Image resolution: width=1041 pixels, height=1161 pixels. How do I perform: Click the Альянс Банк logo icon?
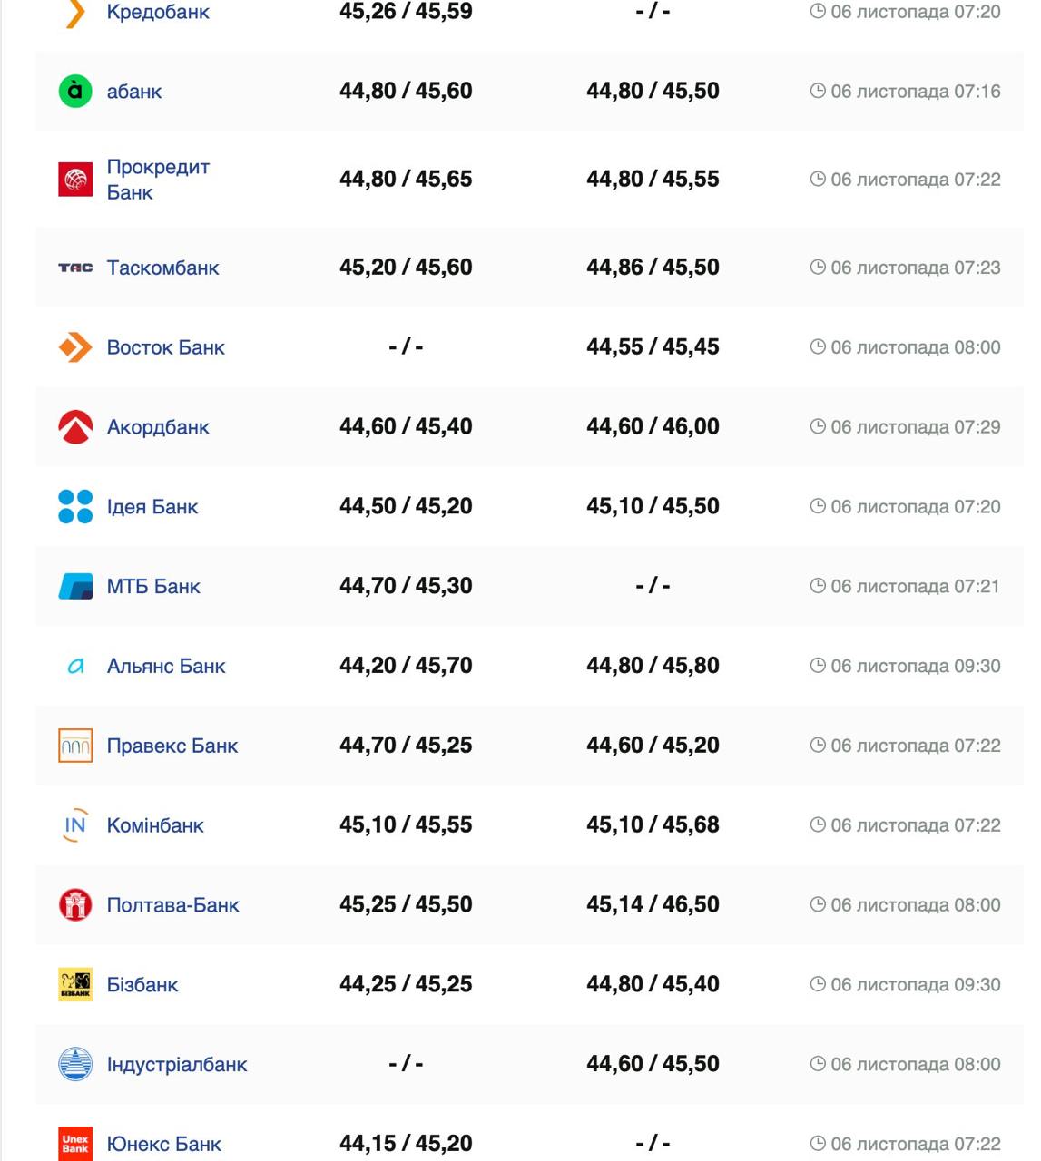click(75, 666)
